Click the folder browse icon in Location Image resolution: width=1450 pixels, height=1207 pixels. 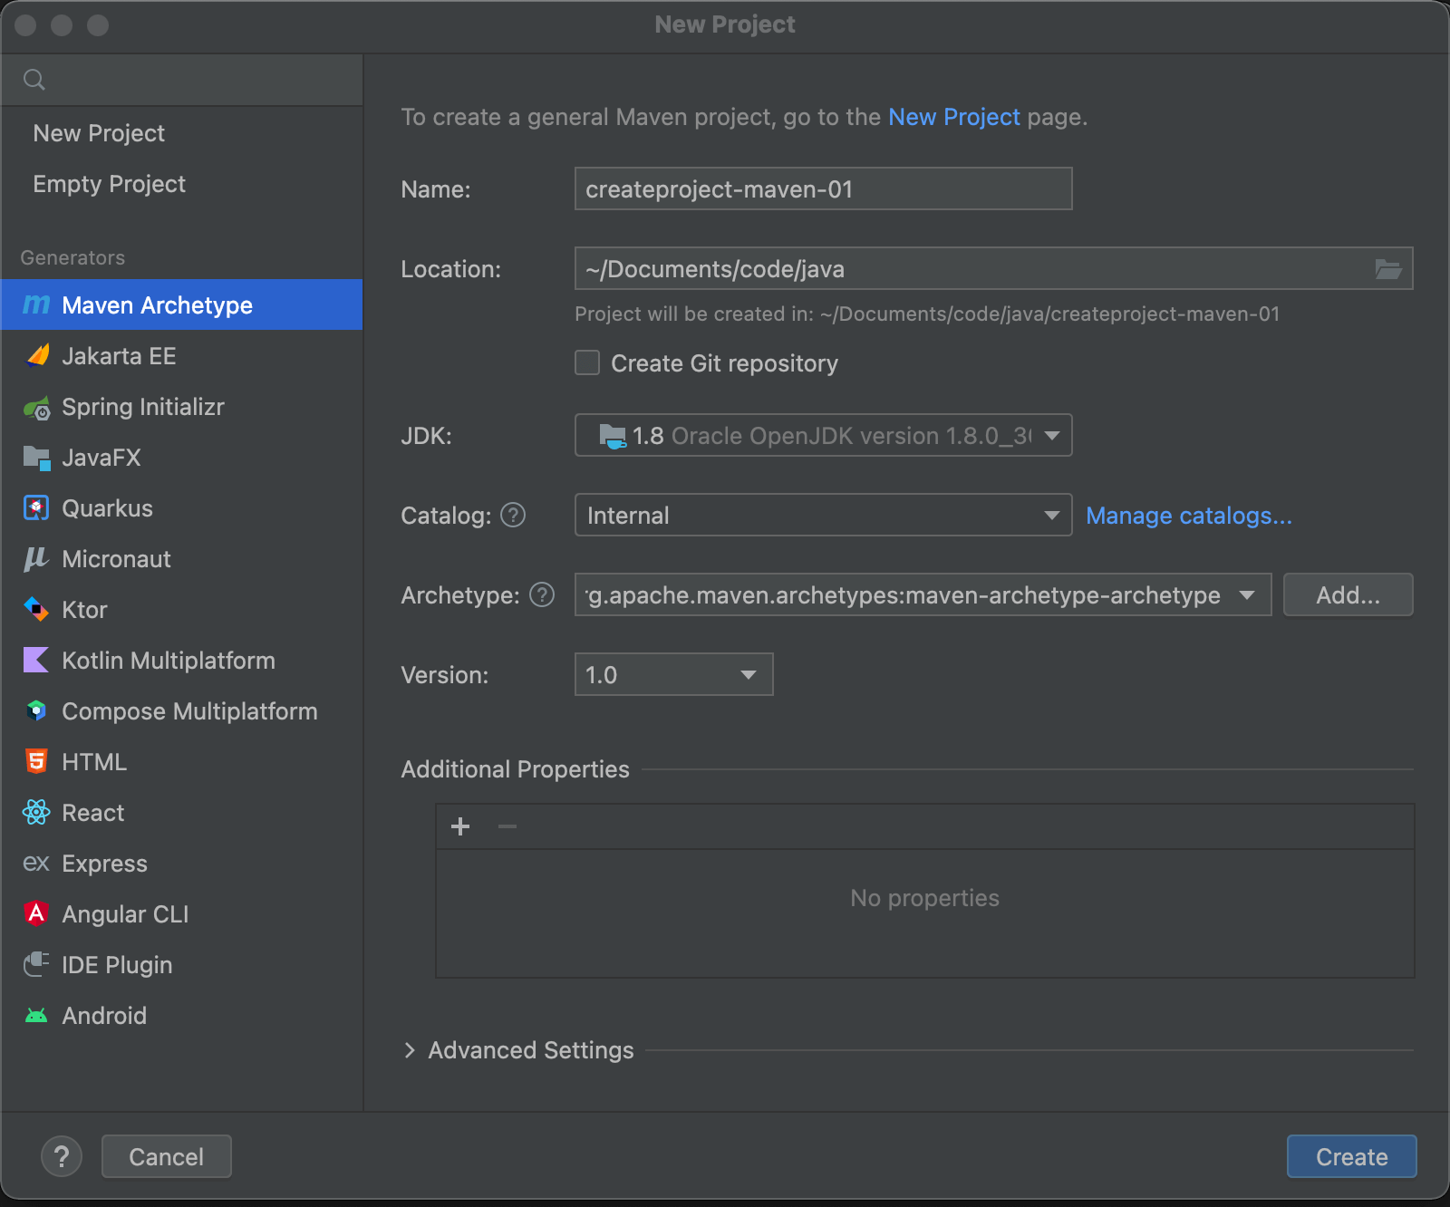point(1387,269)
